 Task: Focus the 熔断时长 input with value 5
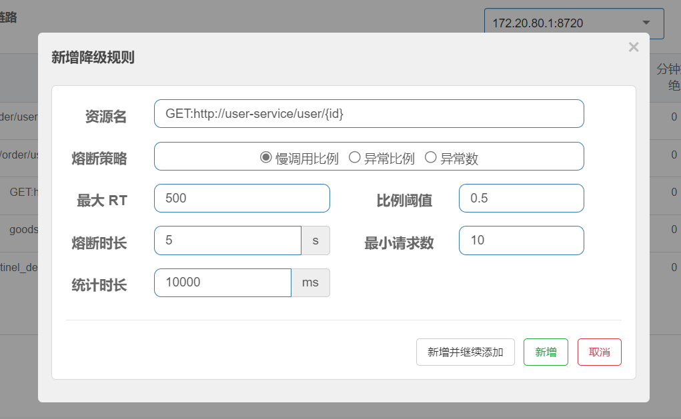coord(227,240)
